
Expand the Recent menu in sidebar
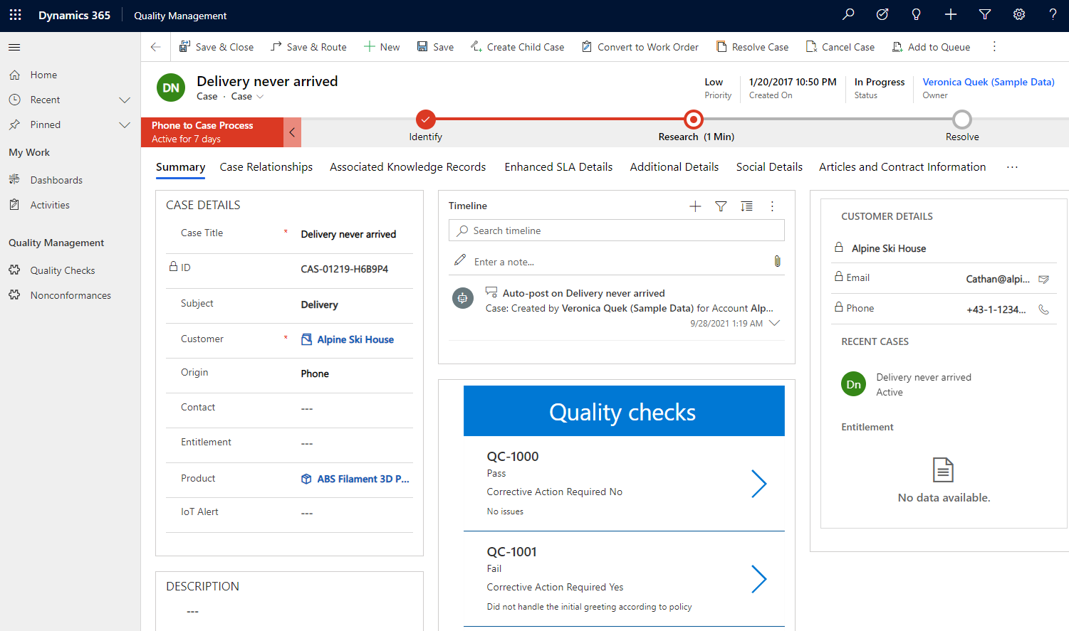125,100
